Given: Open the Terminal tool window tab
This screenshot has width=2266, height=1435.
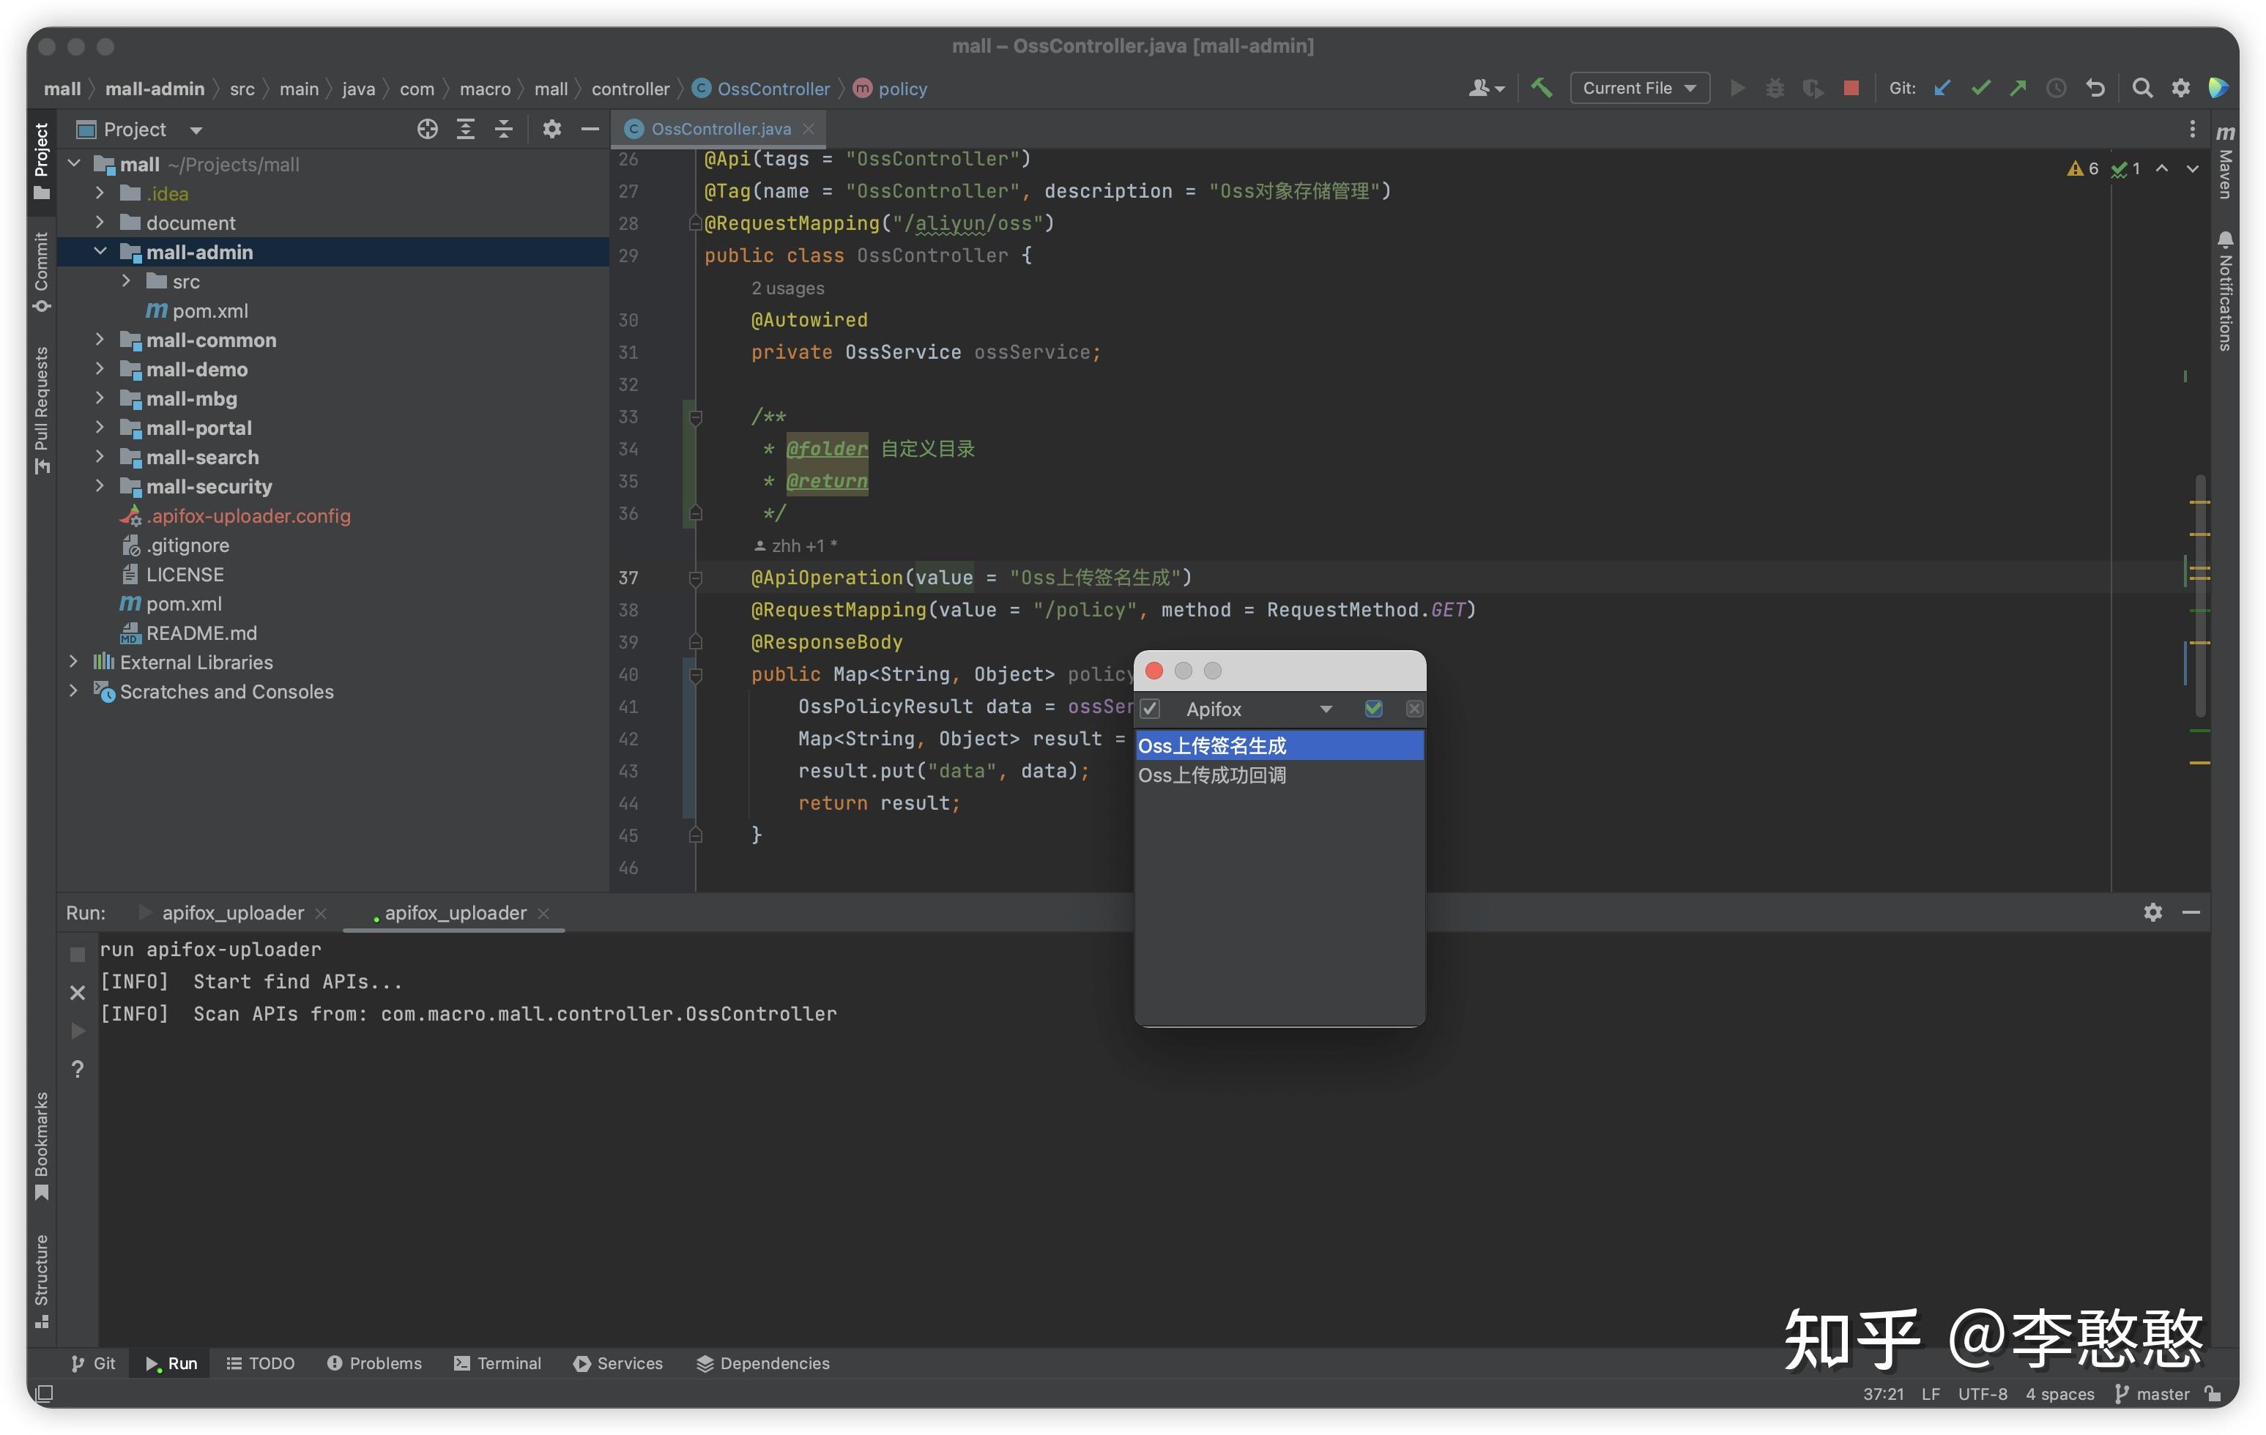Looking at the screenshot, I should 497,1363.
